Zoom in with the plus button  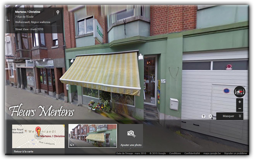point(240,102)
